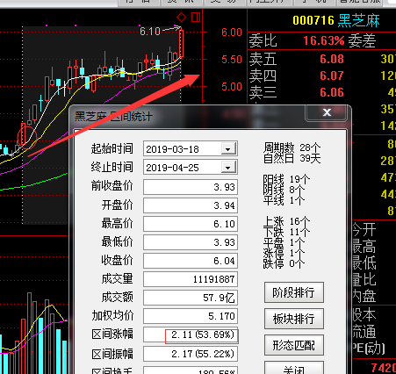Click the 成交量 value 11191887
Viewport: 396px width, 374px height.
[191, 279]
